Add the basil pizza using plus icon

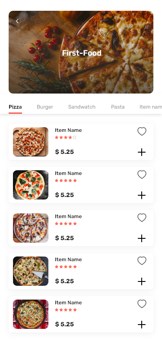coord(142,195)
